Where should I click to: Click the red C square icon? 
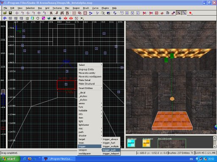click(x=156, y=13)
